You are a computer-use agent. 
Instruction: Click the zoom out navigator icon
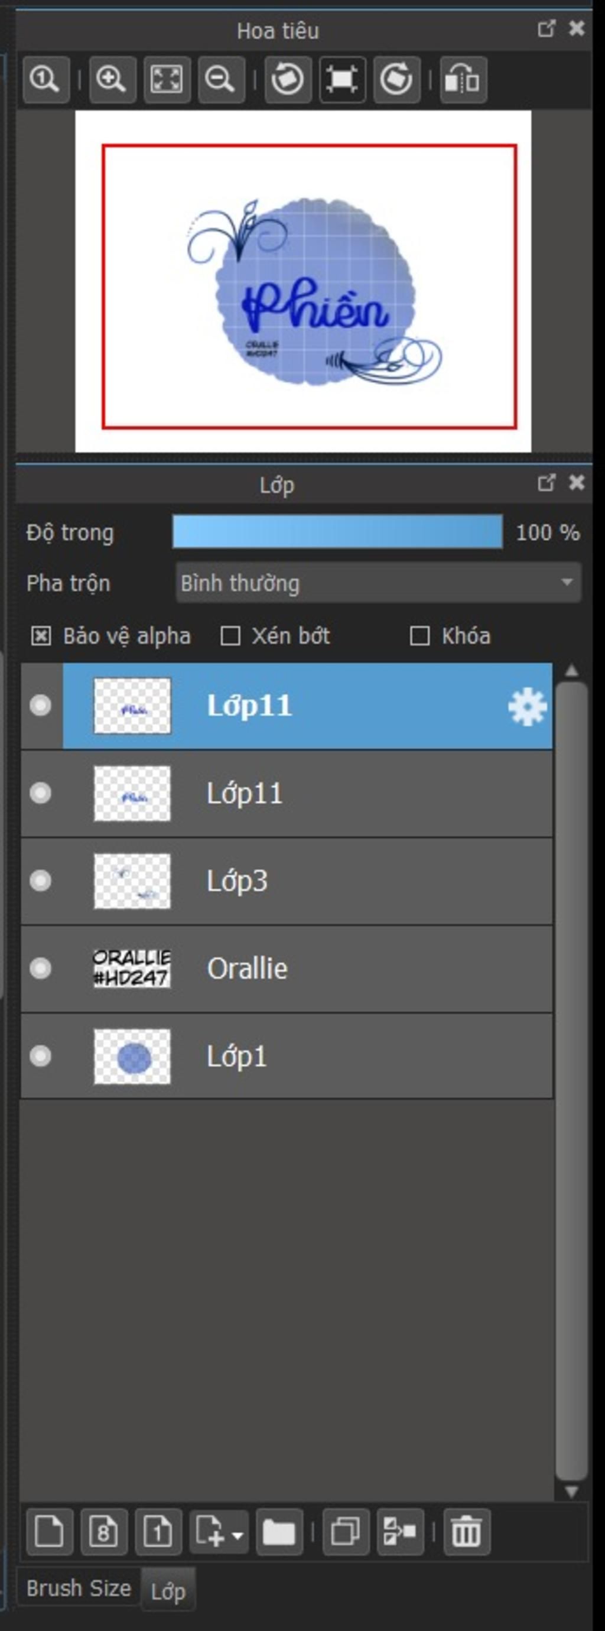[x=221, y=80]
